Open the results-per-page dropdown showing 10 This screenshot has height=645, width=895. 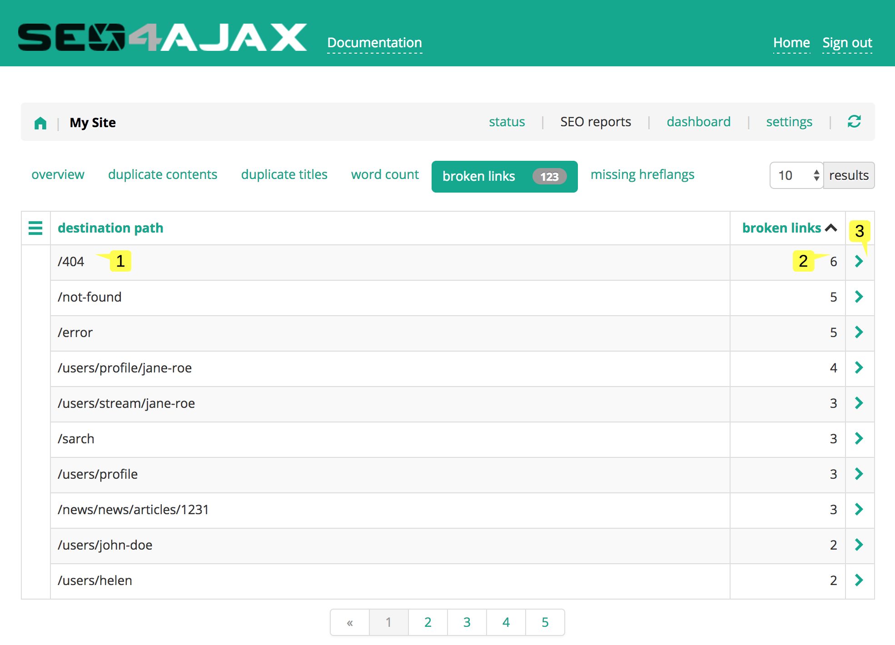click(795, 175)
